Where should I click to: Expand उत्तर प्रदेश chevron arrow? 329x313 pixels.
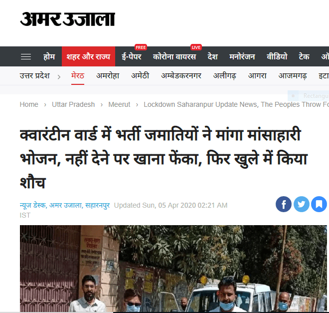(x=59, y=77)
